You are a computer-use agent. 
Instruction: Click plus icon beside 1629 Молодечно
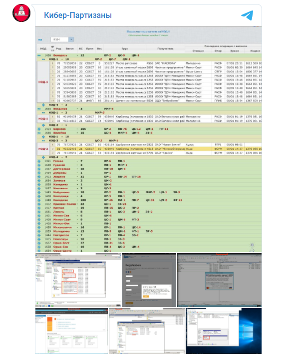click(39, 231)
